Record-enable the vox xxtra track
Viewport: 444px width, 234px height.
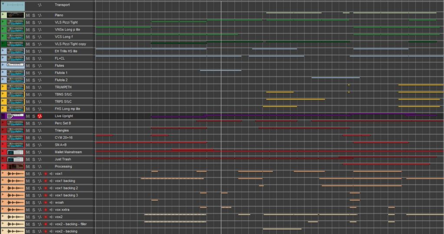[x=46, y=210]
